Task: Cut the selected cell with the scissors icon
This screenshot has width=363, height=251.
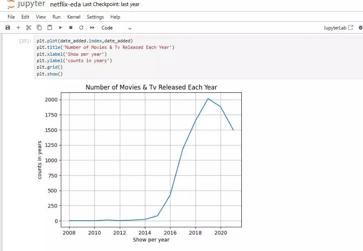Action: click(28, 27)
